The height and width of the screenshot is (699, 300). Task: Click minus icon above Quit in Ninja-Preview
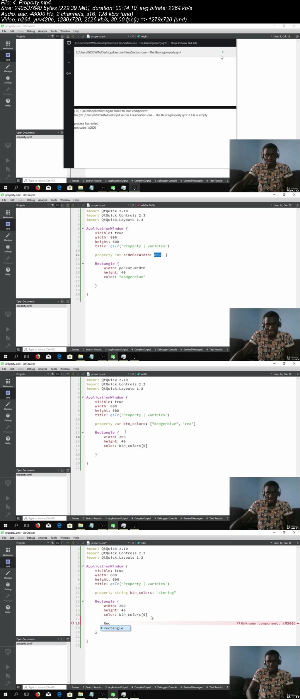coord(69,63)
